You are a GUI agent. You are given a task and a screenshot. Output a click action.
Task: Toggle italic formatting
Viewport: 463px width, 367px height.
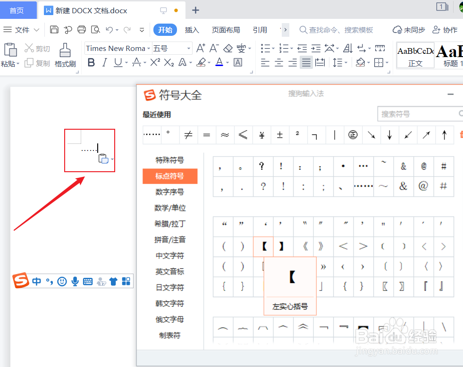[105, 62]
